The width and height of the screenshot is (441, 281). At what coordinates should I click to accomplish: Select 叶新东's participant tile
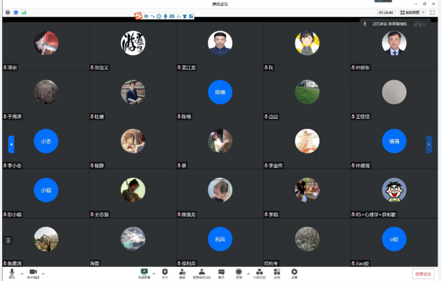click(x=394, y=46)
